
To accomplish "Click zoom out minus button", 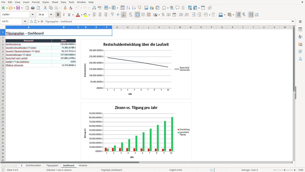I will click(x=275, y=170).
